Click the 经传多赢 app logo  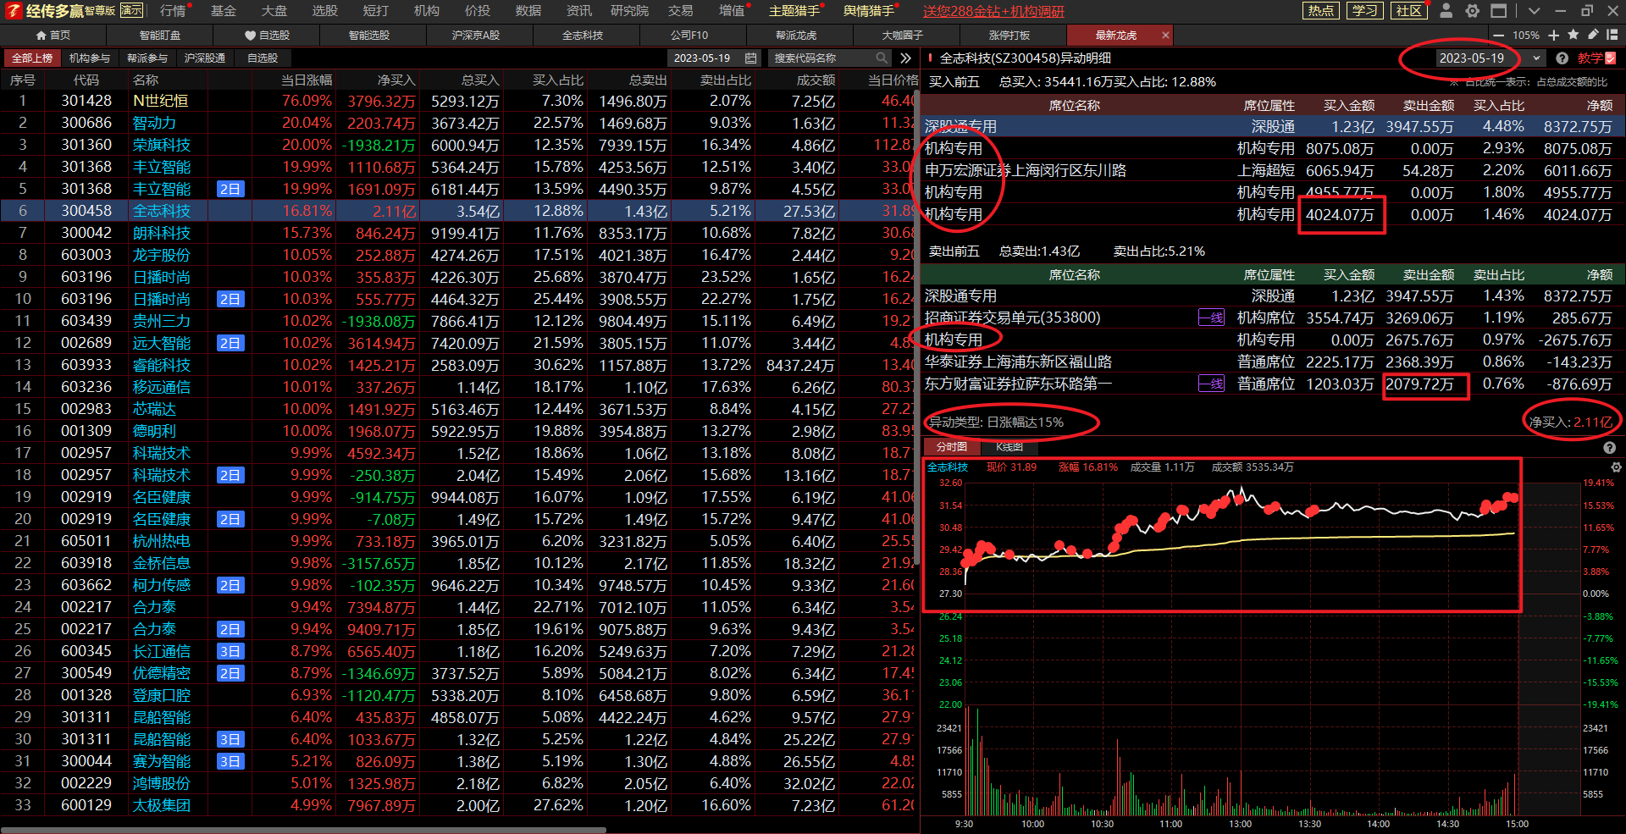coord(13,11)
